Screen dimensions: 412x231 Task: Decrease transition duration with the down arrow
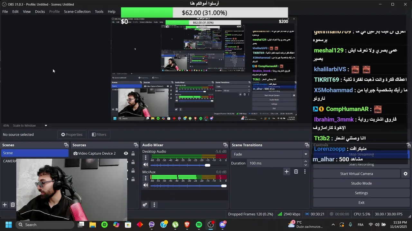(x=305, y=165)
